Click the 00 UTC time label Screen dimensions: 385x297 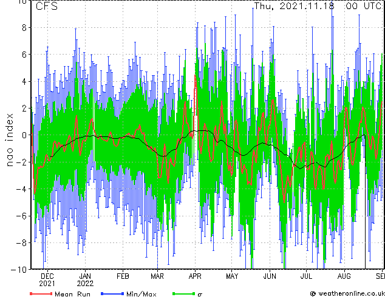point(364,6)
